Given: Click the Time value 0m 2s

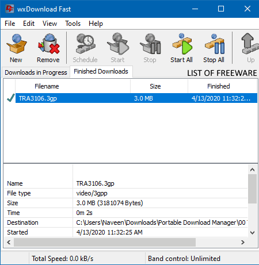Looking at the screenshot, I should click(84, 213).
